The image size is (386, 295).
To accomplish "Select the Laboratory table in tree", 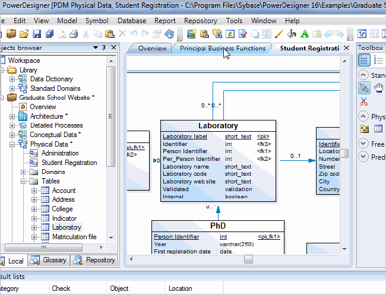I will point(67,227).
